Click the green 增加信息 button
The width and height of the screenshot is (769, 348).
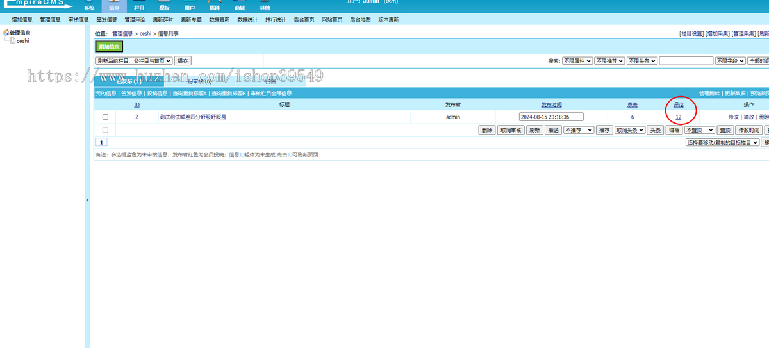(x=110, y=47)
